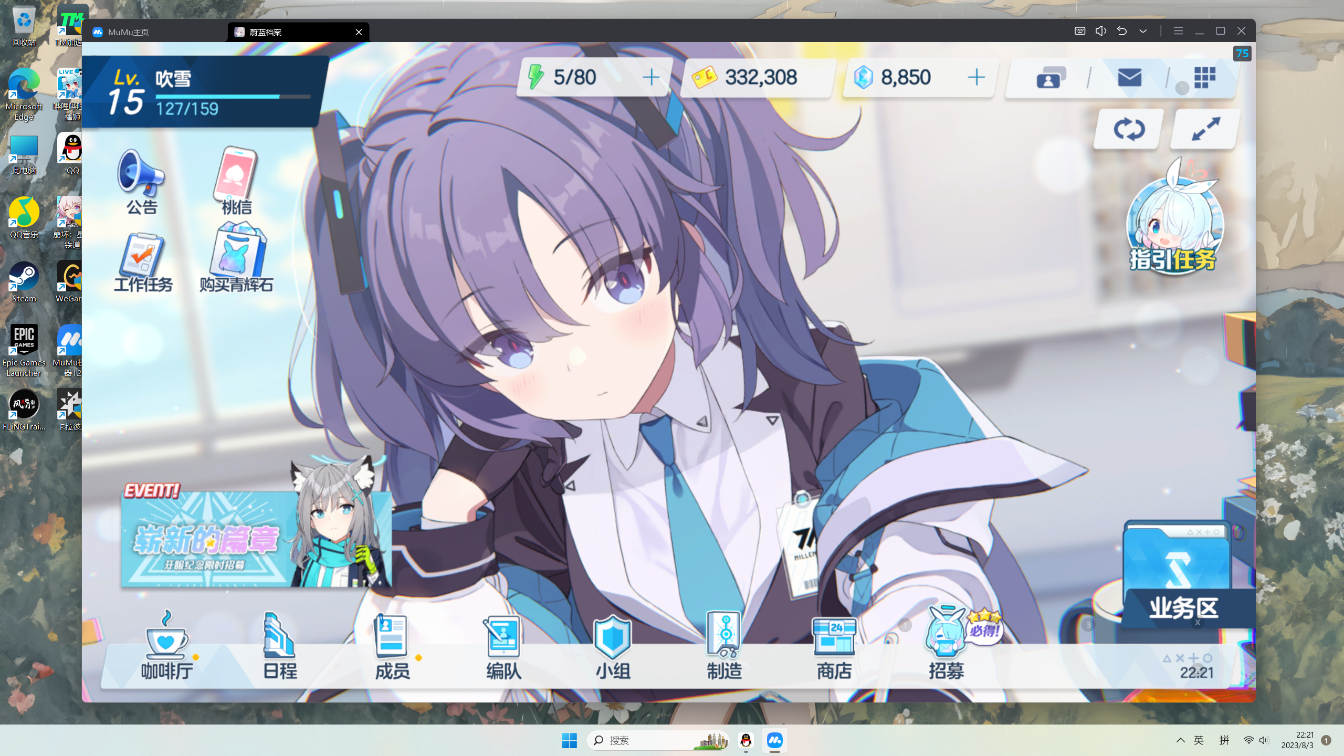Open the 桃信 phone messaging icon

[236, 181]
